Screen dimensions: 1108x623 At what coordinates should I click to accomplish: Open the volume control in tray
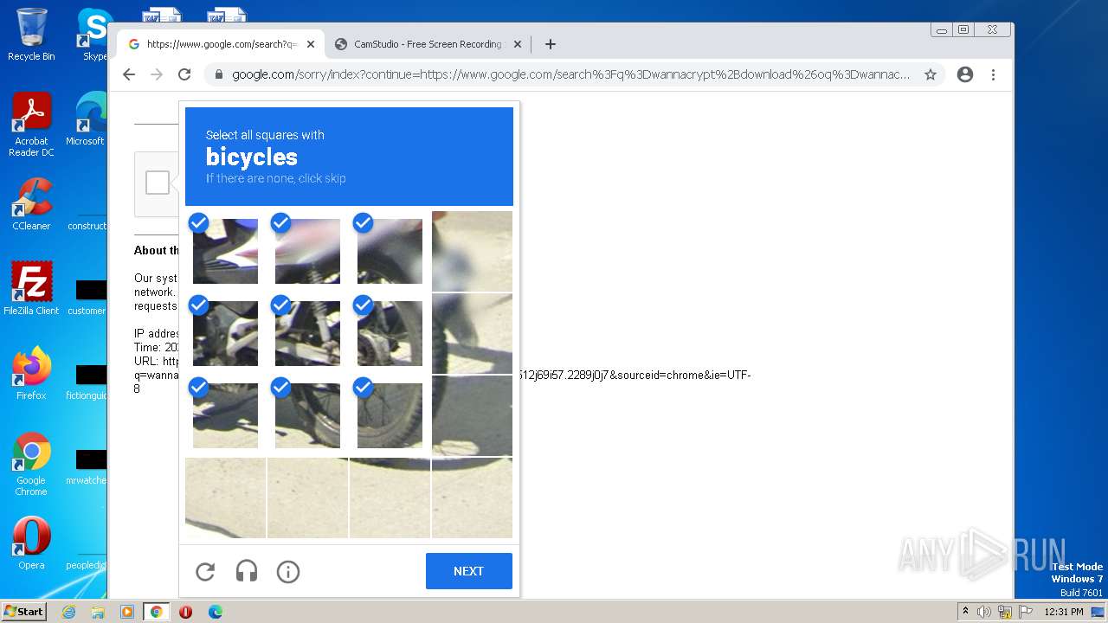[984, 612]
